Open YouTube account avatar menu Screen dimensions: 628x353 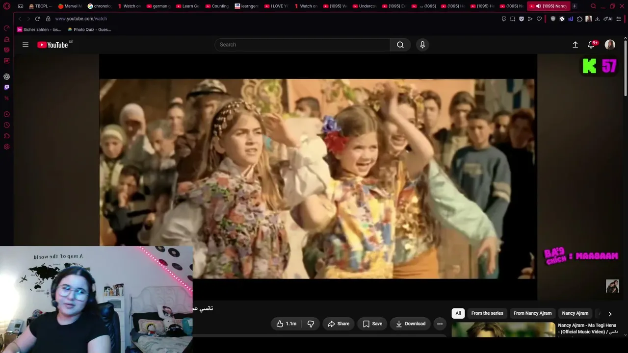pos(610,45)
